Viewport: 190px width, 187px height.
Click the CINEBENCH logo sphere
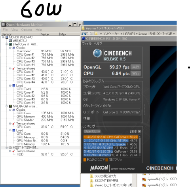point(97,53)
